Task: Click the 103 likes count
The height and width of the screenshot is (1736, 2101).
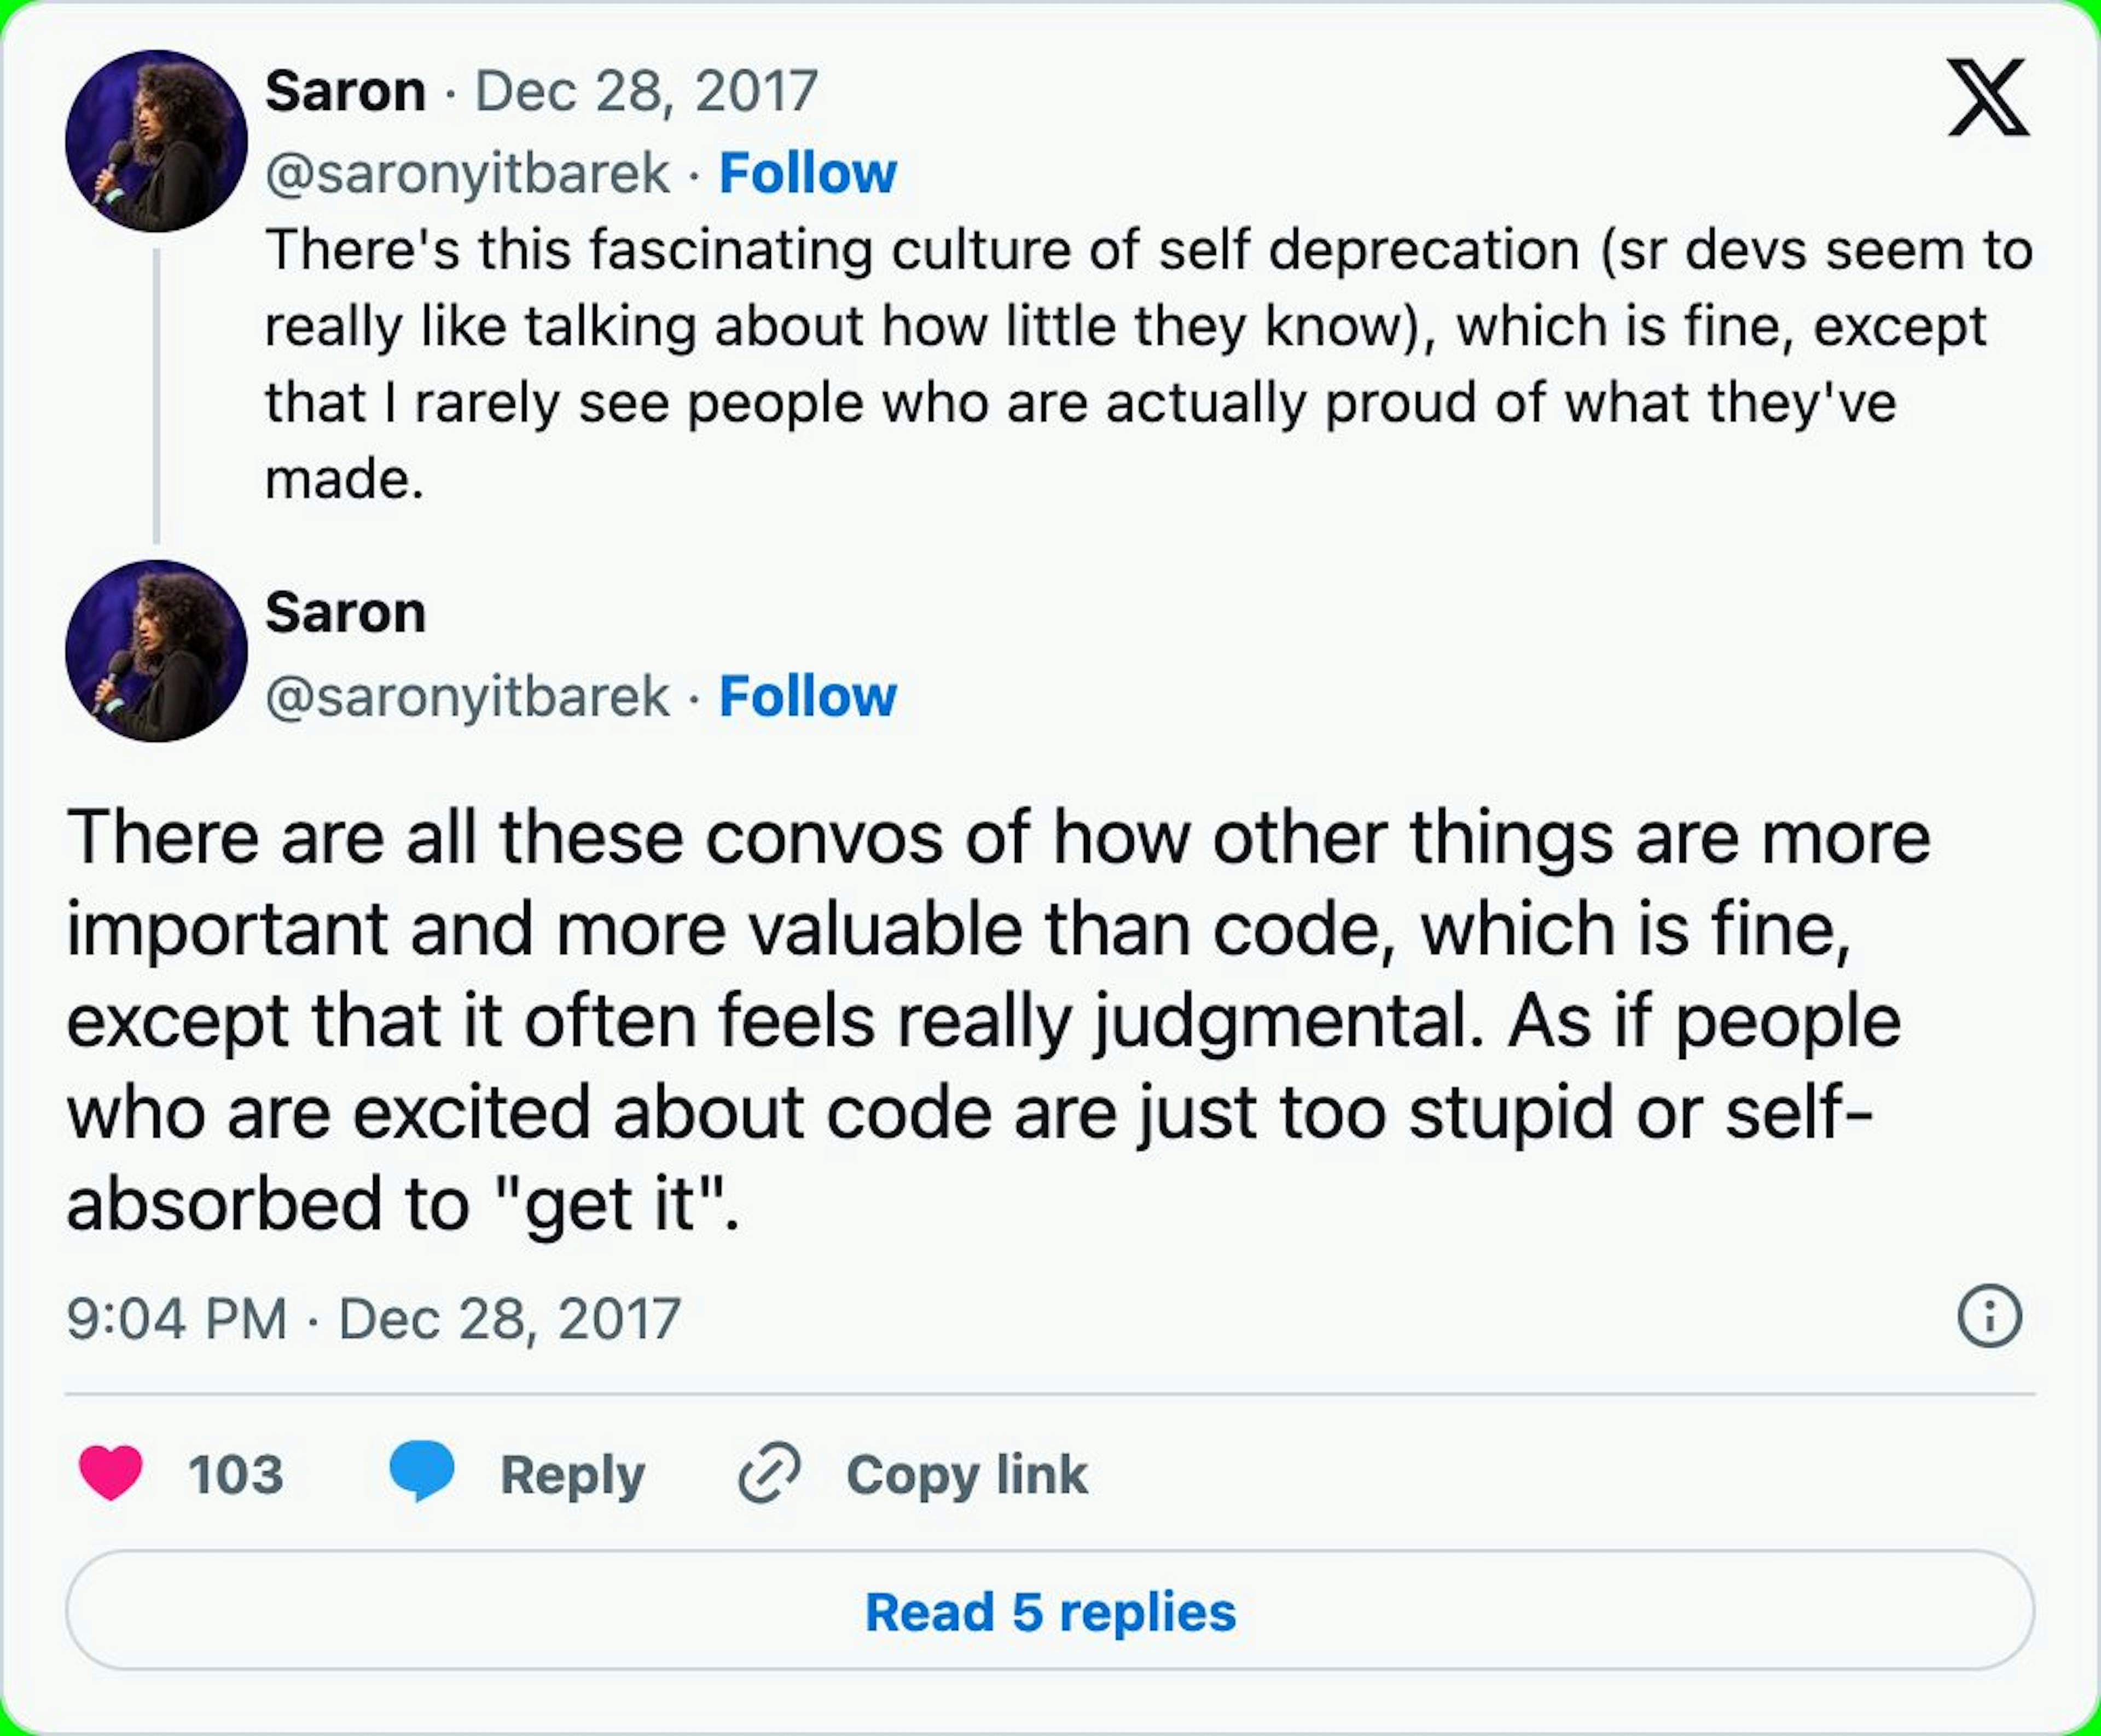Action: click(236, 1474)
